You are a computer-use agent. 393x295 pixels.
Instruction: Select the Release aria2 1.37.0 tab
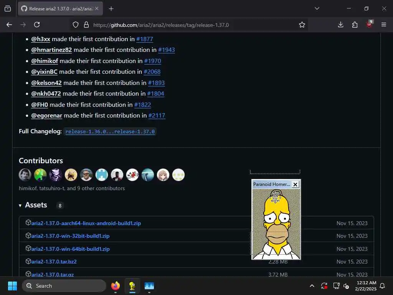coord(60,8)
